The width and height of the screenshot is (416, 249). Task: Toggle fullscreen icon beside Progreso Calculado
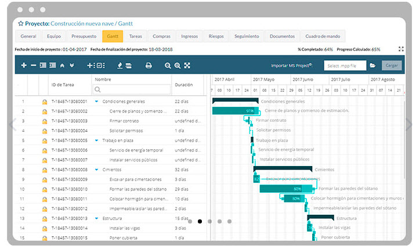pos(401,49)
